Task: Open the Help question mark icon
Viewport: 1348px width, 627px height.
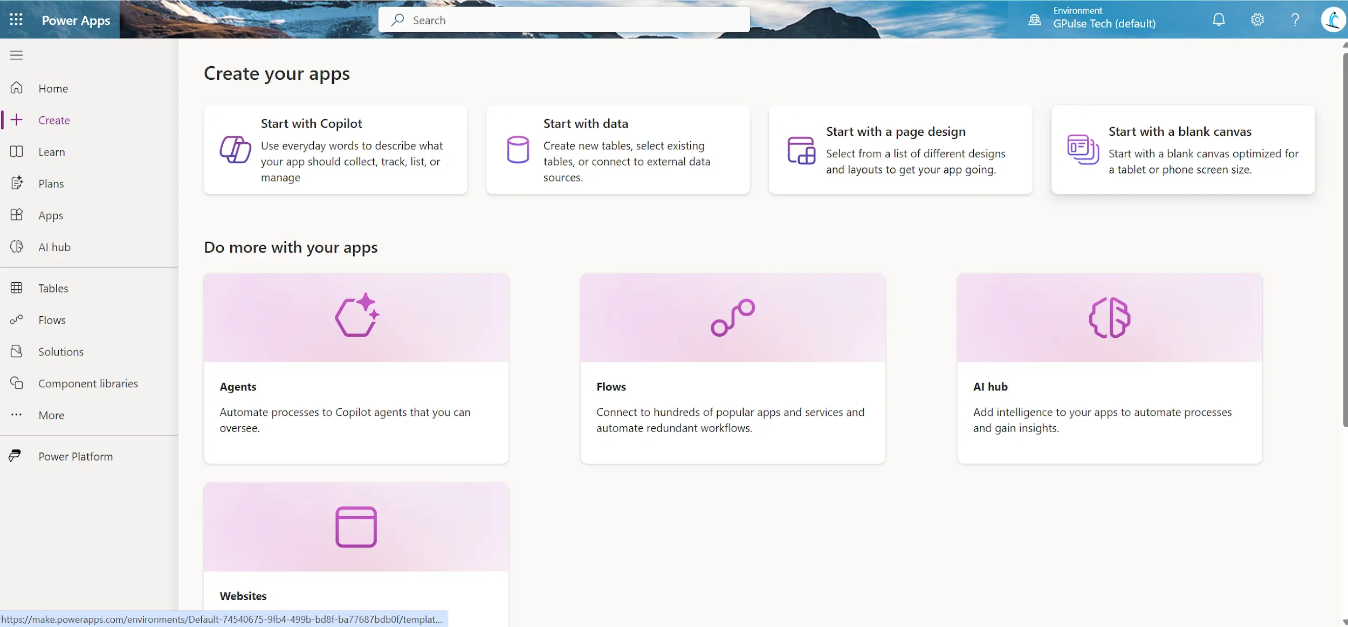Action: (x=1295, y=19)
